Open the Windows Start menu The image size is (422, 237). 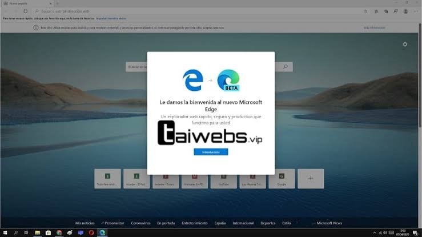point(5,232)
